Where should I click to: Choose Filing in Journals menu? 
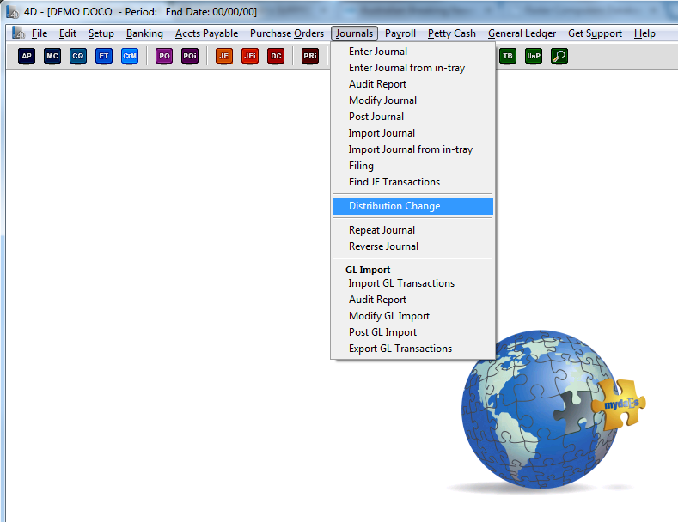413,166
